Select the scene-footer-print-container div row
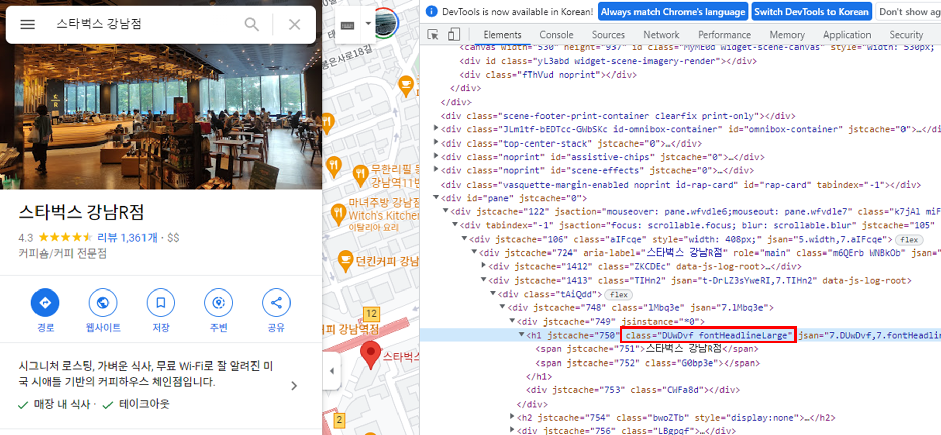The image size is (941, 435). [618, 116]
